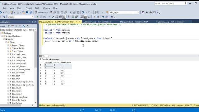
Task: Select Results to Grid option
Action: point(86,17)
